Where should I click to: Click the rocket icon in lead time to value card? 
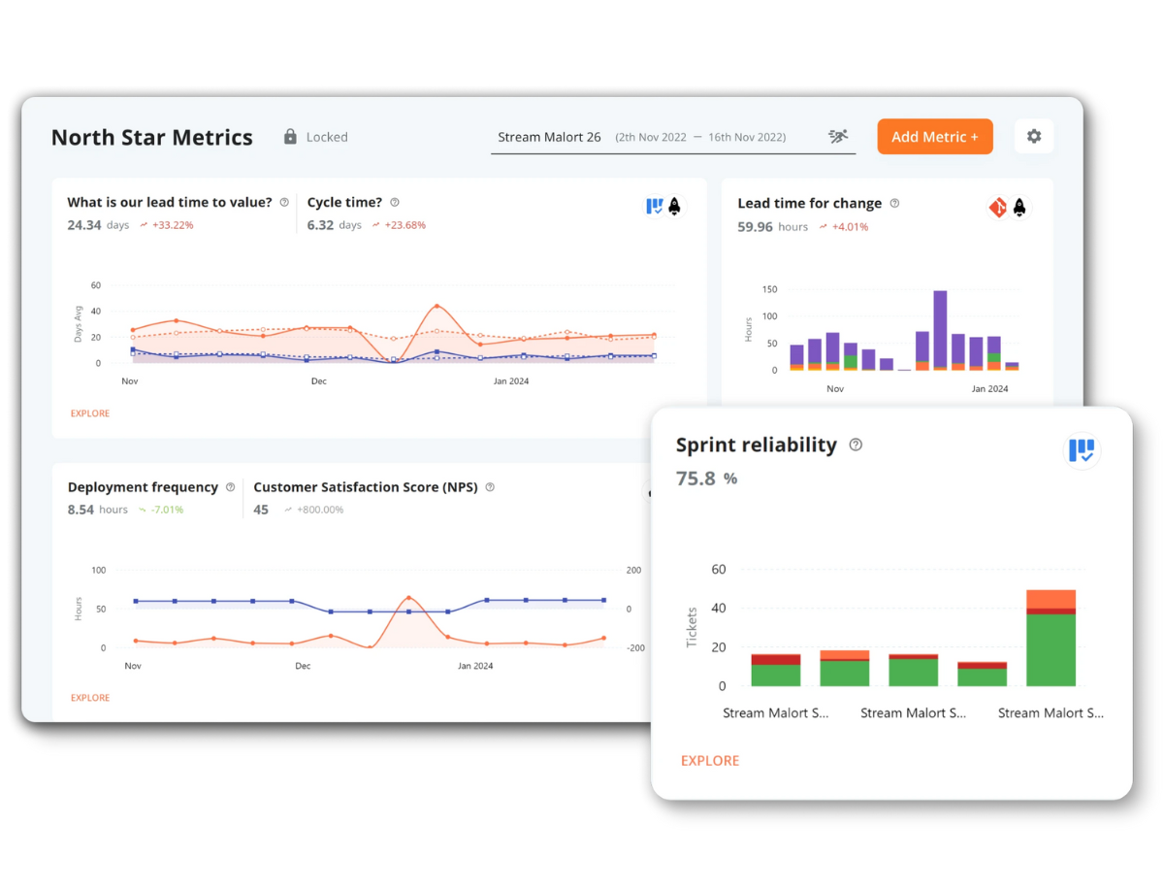675,206
